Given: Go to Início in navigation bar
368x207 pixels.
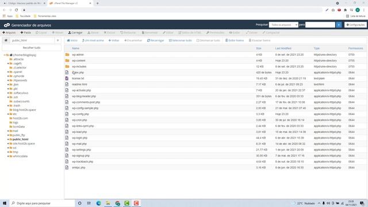Looking at the screenshot, I should click(x=72, y=40).
